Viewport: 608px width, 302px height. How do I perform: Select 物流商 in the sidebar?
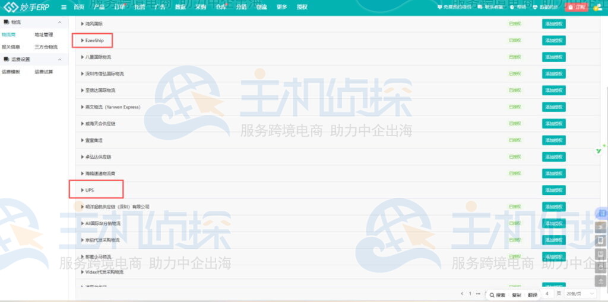[8, 35]
